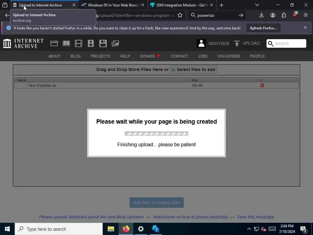Open the Web (Wayback) collection icon
Image resolution: width=313 pixels, height=235 pixels.
tap(54, 43)
